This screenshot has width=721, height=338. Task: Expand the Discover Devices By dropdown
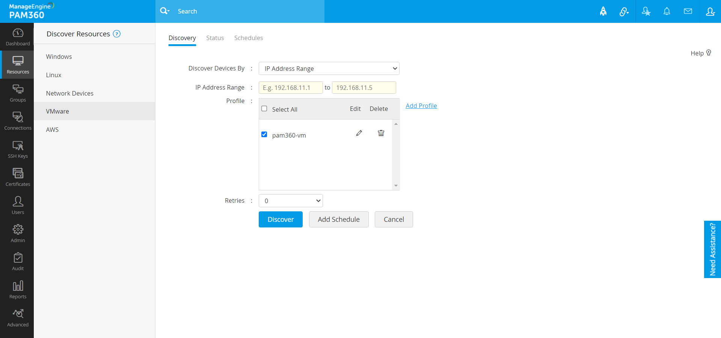329,69
